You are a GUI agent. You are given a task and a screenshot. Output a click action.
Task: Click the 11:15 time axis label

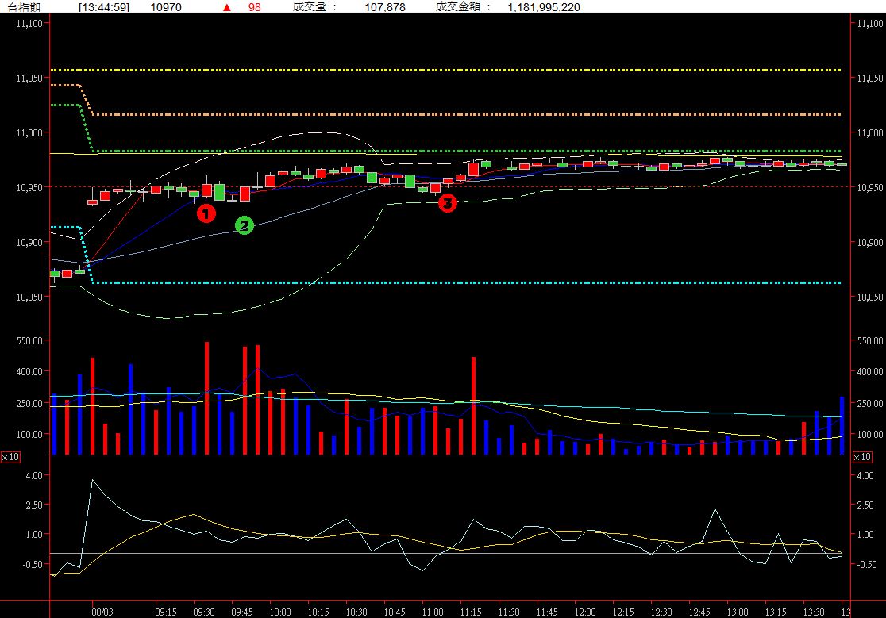coord(471,612)
